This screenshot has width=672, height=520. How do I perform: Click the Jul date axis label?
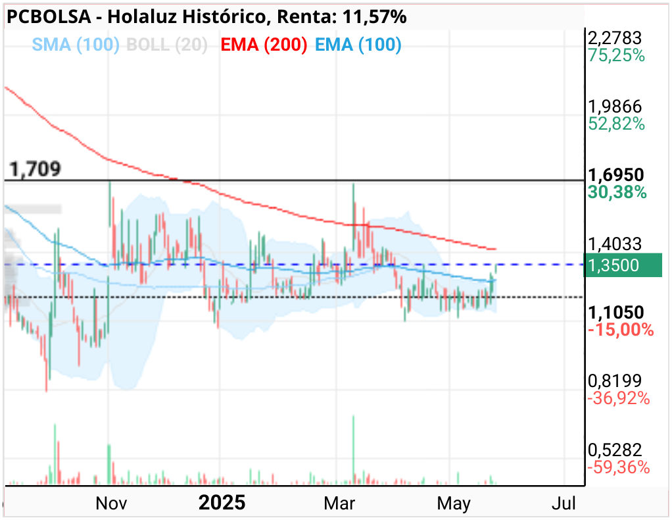tap(563, 504)
